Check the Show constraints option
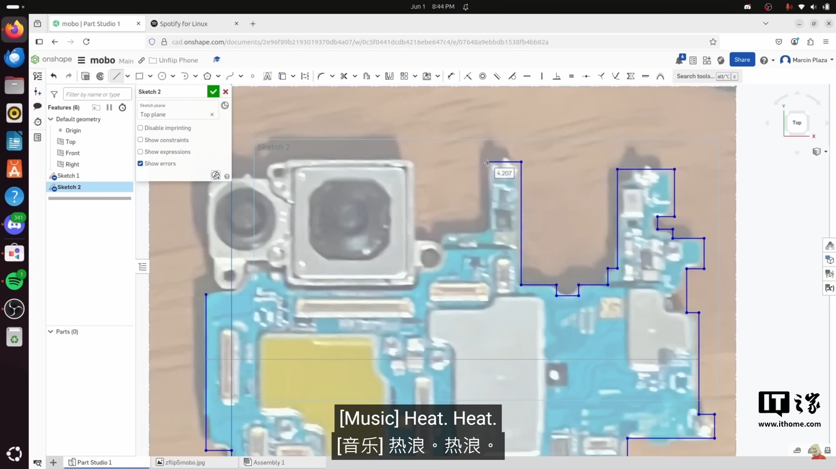Screen dimensions: 836x469 140,140
